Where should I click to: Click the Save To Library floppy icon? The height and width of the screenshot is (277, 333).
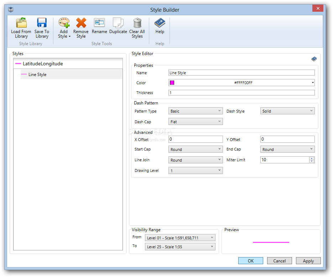42,23
